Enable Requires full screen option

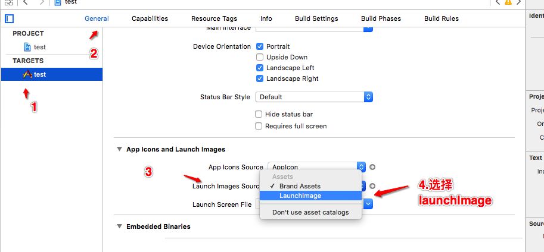click(x=259, y=126)
